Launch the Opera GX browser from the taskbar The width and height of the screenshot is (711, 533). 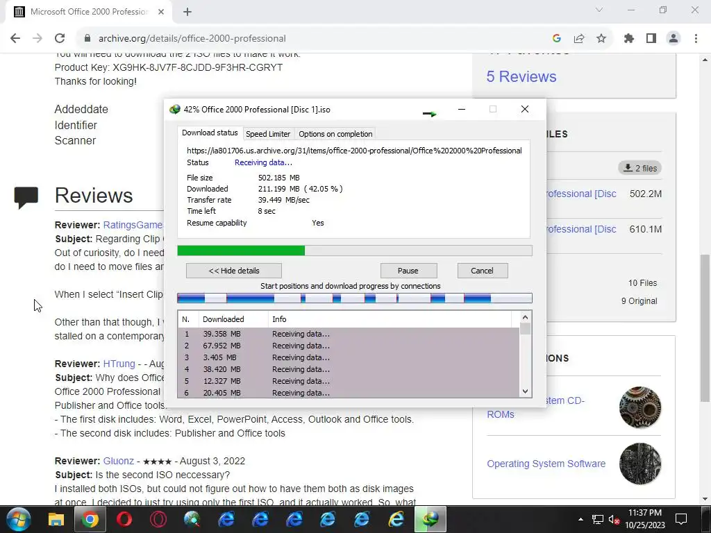[x=158, y=519]
